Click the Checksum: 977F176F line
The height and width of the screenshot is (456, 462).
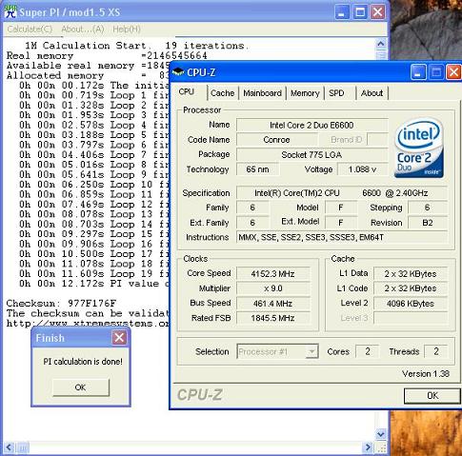pos(61,304)
